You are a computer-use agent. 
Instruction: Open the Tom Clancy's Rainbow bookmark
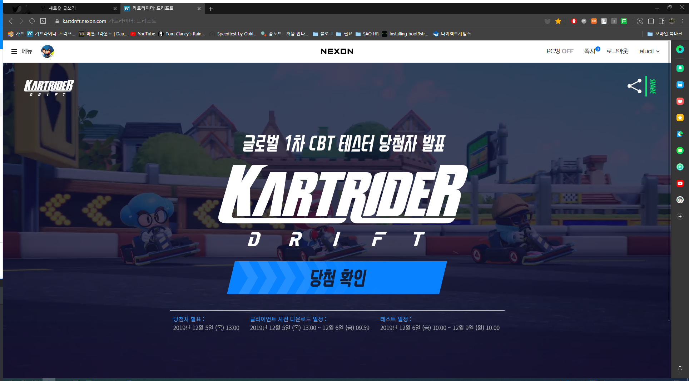pos(182,34)
